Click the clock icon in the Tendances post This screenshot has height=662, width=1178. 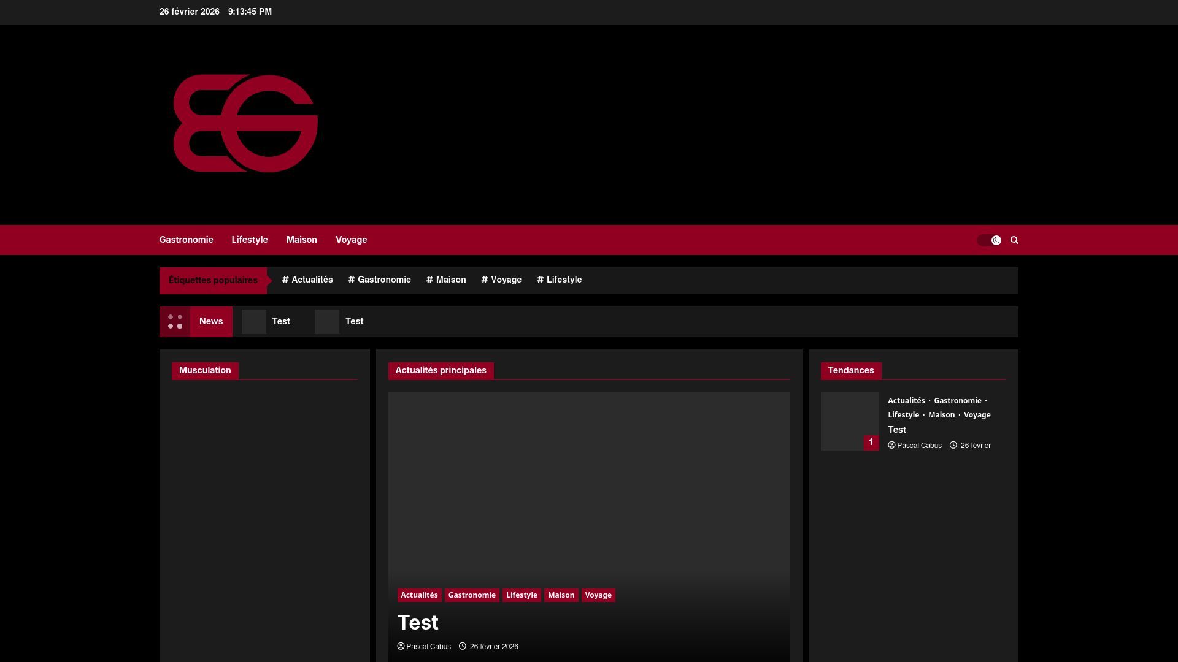(953, 446)
